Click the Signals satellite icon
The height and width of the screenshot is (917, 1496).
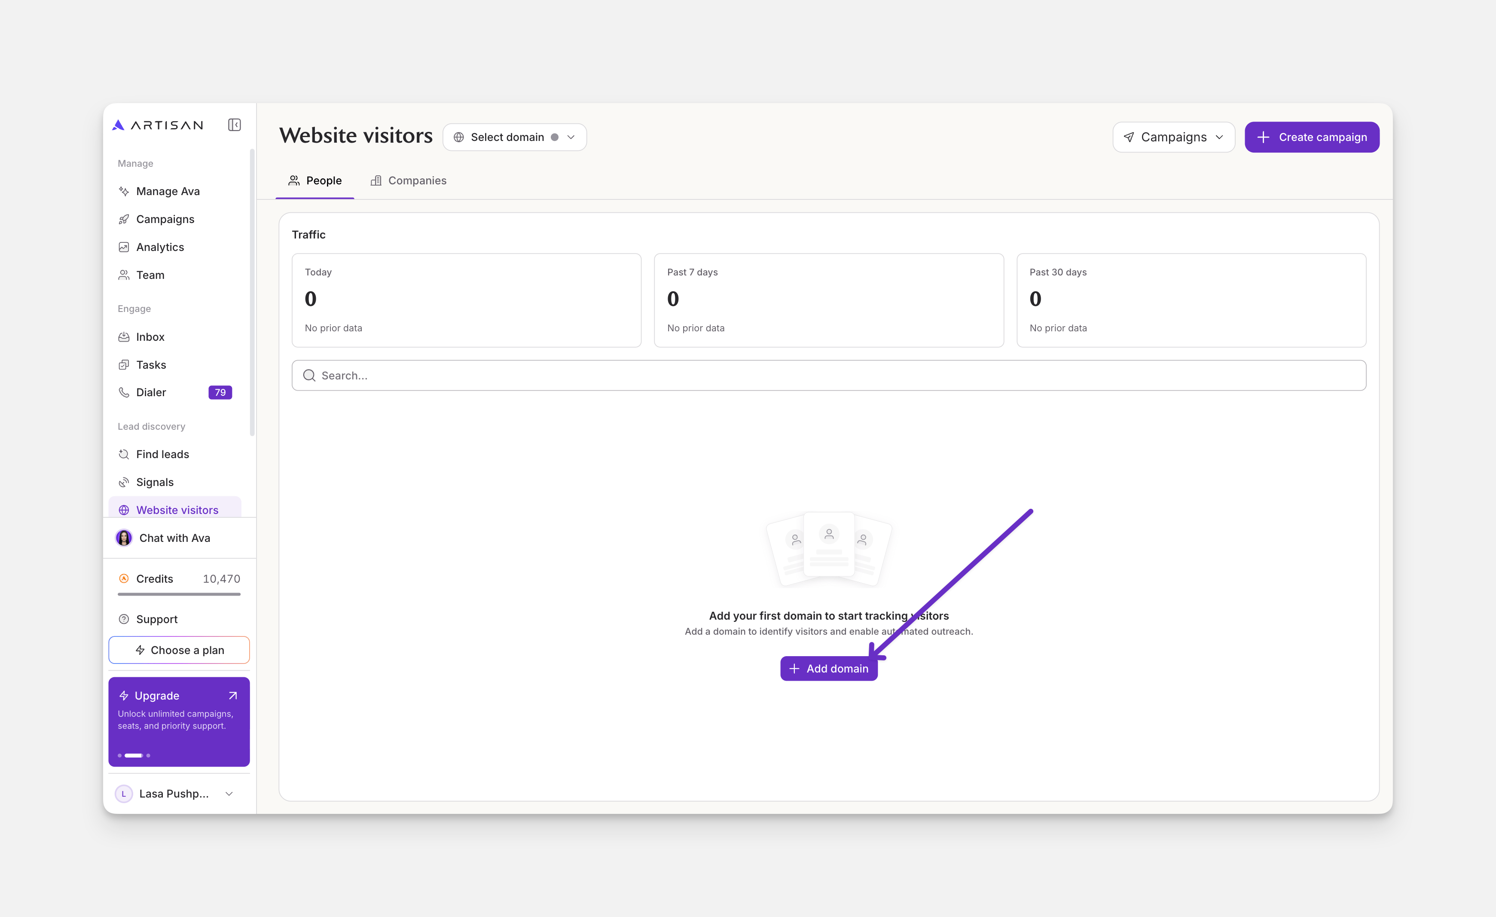tap(124, 482)
